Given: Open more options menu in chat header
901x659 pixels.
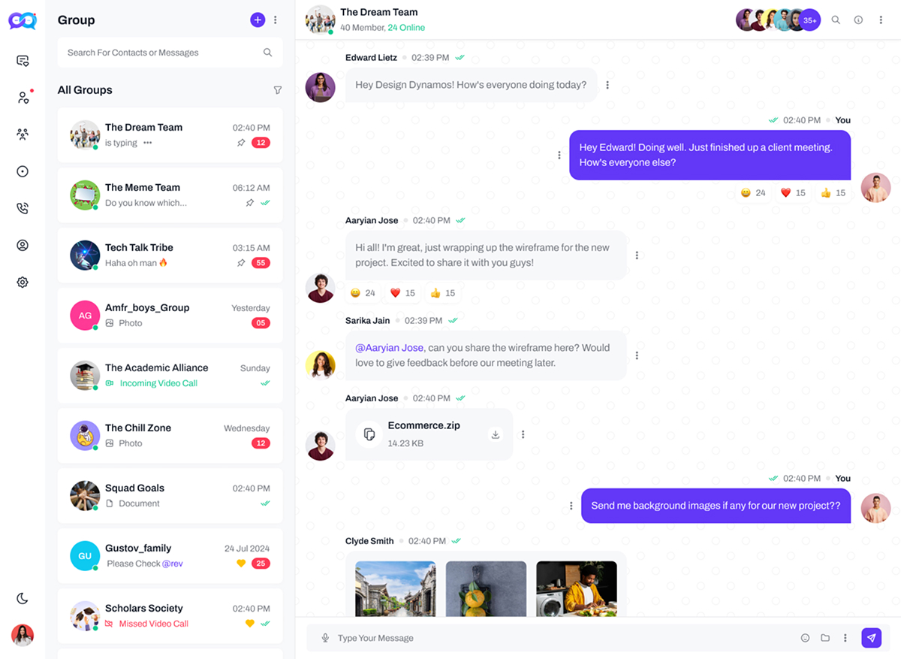Looking at the screenshot, I should (x=881, y=20).
